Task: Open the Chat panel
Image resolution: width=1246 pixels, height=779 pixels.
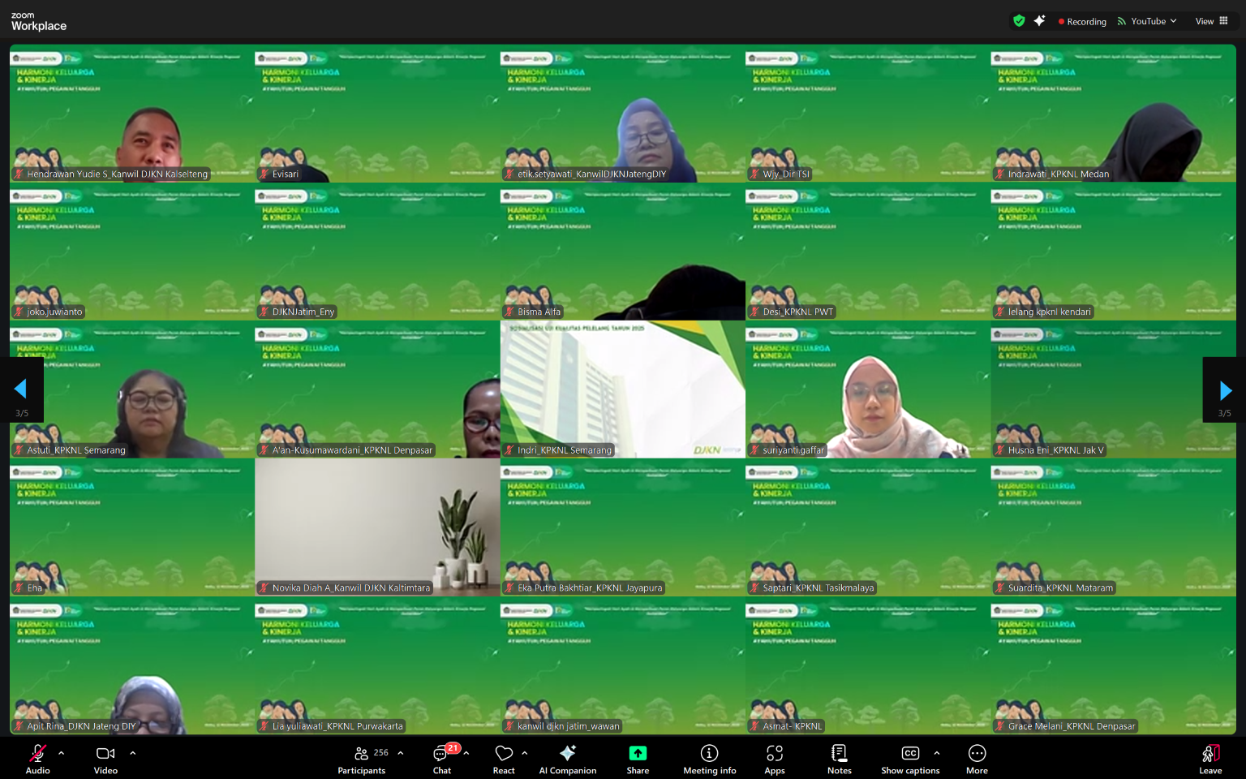Action: (442, 758)
